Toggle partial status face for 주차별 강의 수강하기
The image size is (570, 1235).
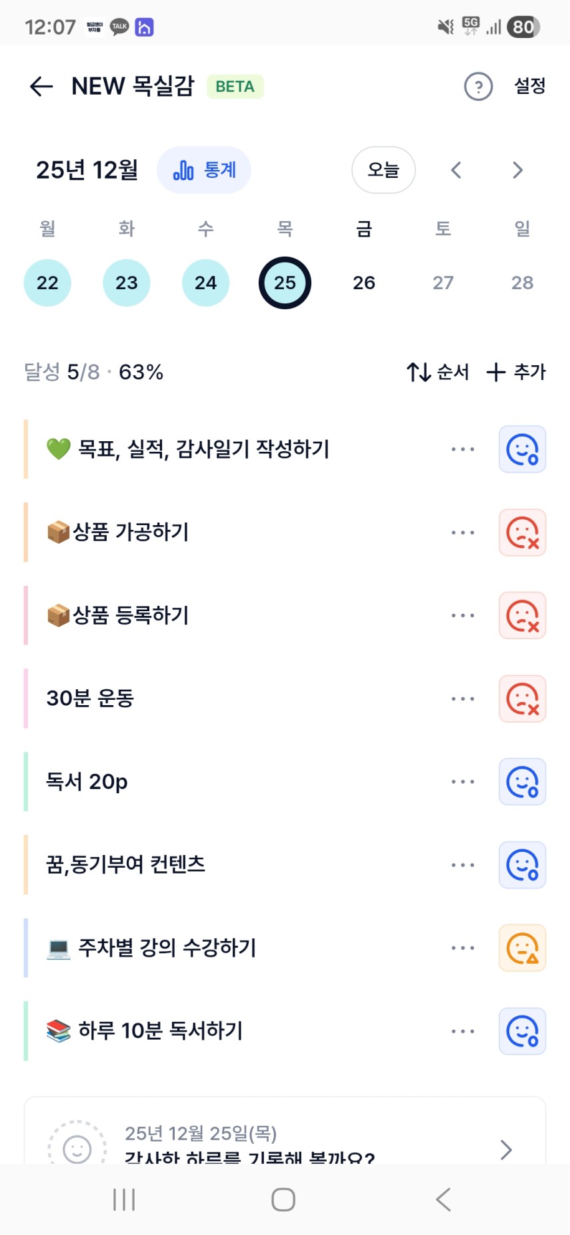point(522,948)
